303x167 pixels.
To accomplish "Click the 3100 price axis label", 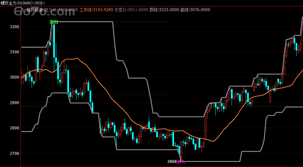I will [x=14, y=52].
